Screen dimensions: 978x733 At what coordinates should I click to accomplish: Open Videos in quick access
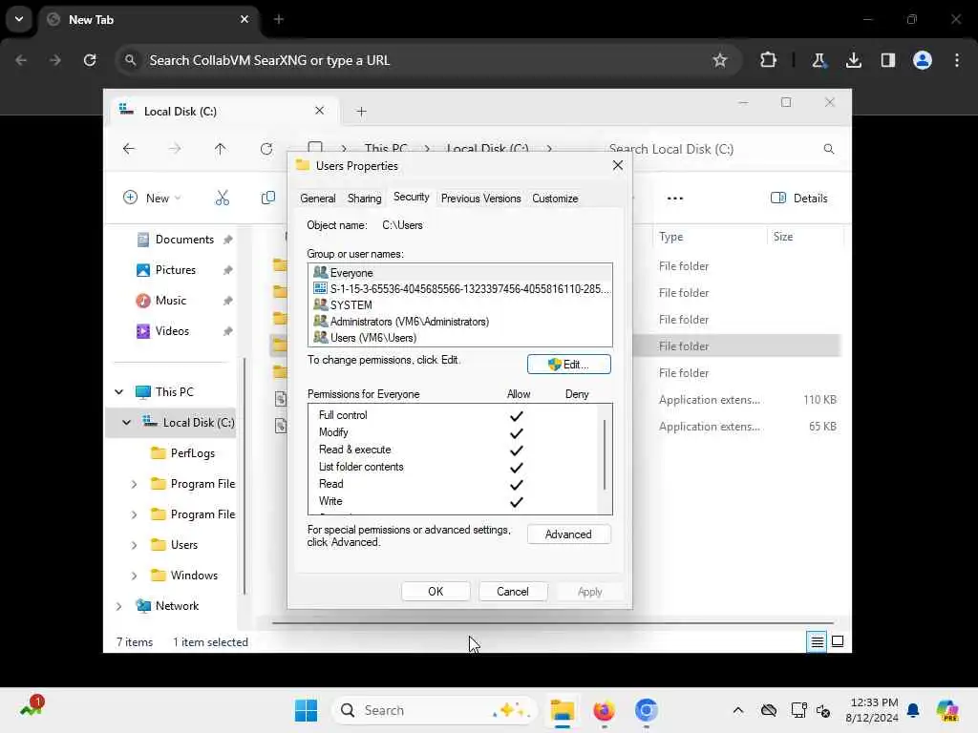(x=172, y=331)
